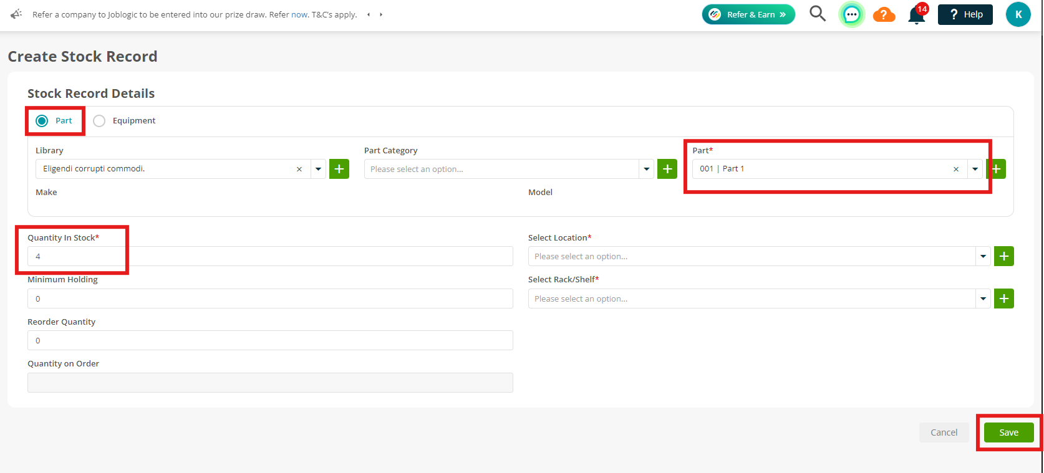Expand the Select Rack/Shelf dropdown arrow
This screenshot has width=1044, height=473.
984,299
